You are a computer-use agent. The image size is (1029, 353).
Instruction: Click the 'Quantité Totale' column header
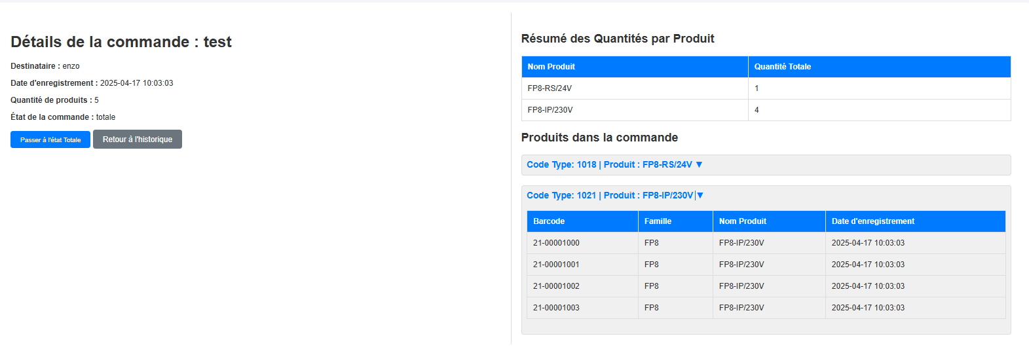[x=783, y=67]
